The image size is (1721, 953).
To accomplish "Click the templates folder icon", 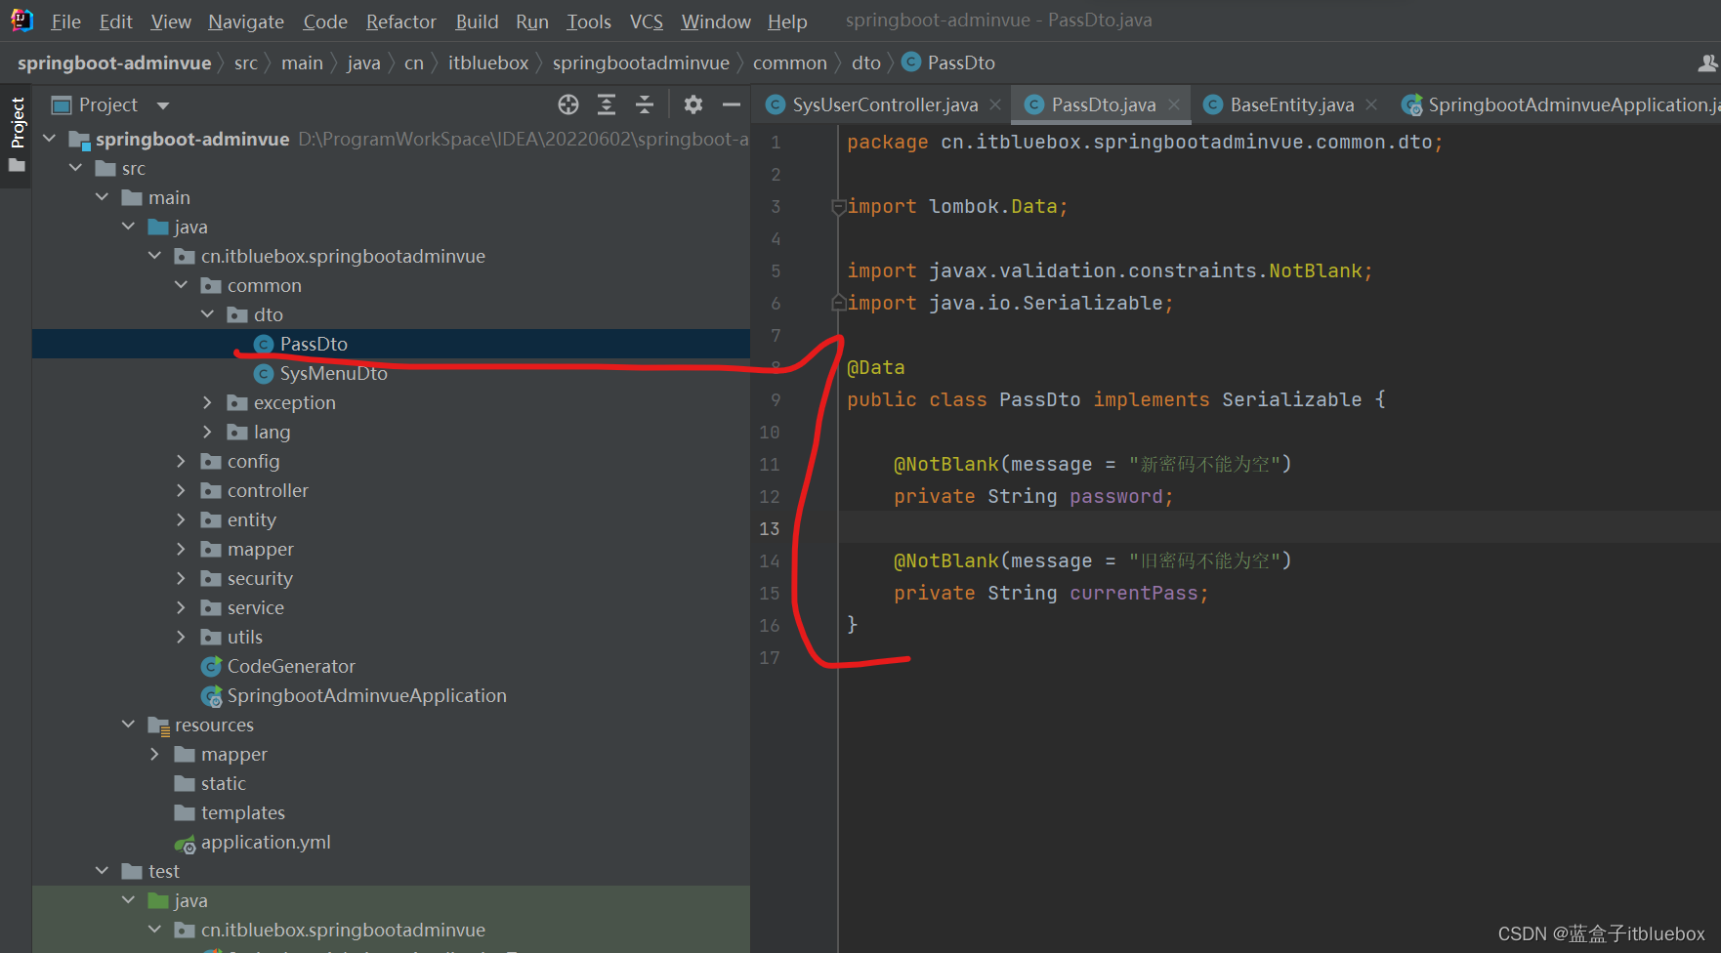I will point(185,812).
